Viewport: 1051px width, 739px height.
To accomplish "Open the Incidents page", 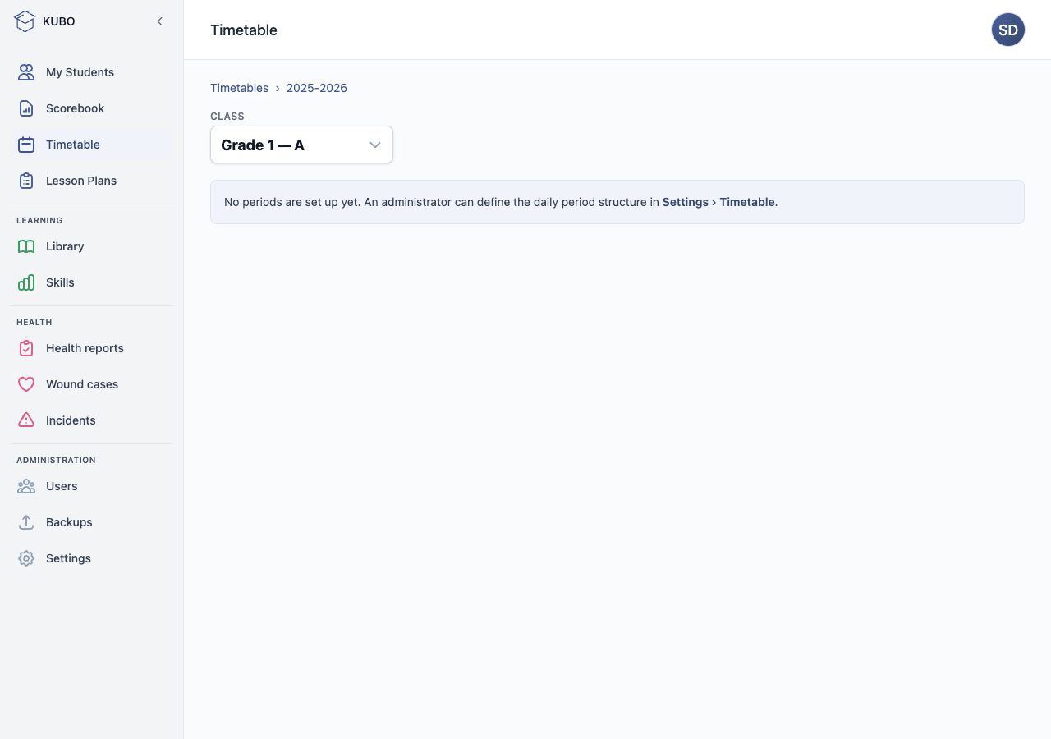I will click(92, 420).
